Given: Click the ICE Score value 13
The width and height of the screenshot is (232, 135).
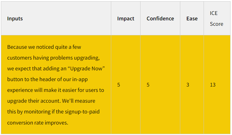Looking at the screenshot, I should point(213,85).
